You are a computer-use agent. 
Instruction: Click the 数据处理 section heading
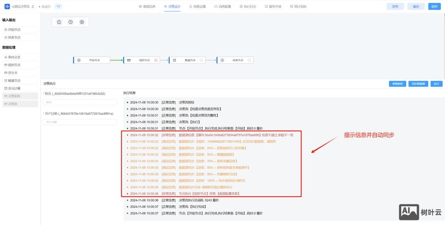point(9,47)
